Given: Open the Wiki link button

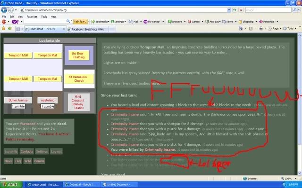Looking at the screenshot, I should tap(27, 161).
